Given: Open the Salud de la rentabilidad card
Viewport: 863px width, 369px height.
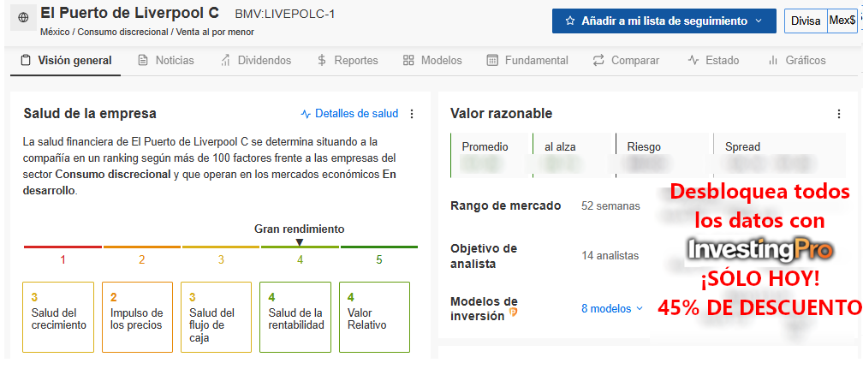Looking at the screenshot, I should [295, 318].
